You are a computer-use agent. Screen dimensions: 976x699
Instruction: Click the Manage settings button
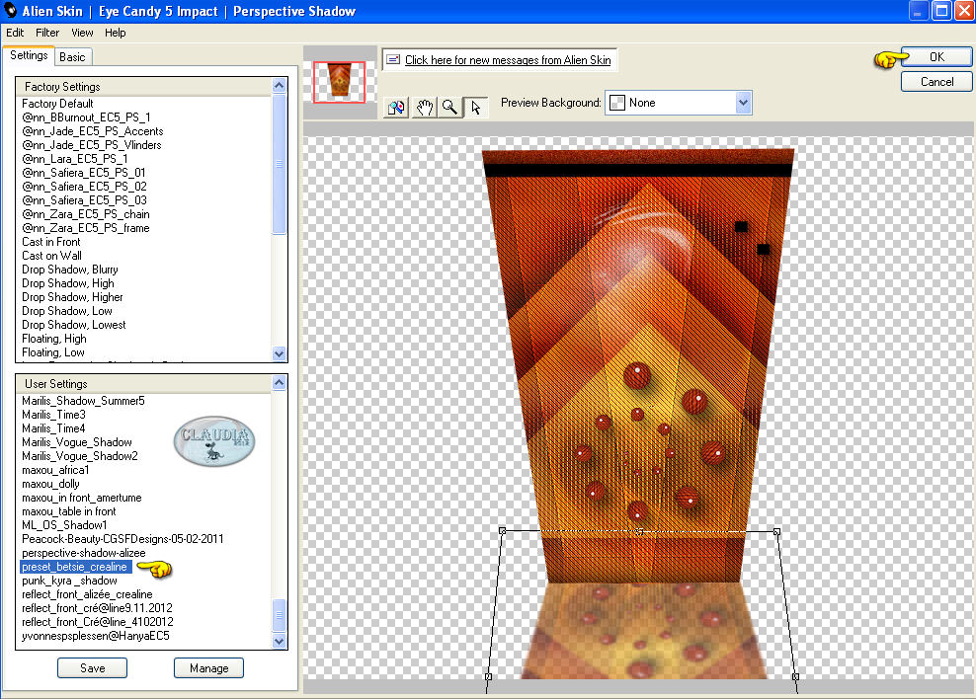point(208,668)
